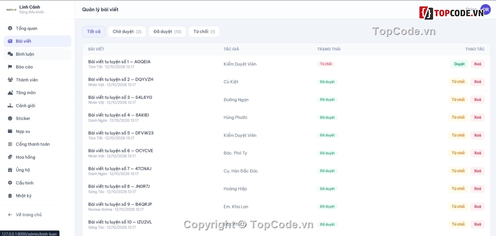Filter by Từ chối (1) tab

point(204,32)
